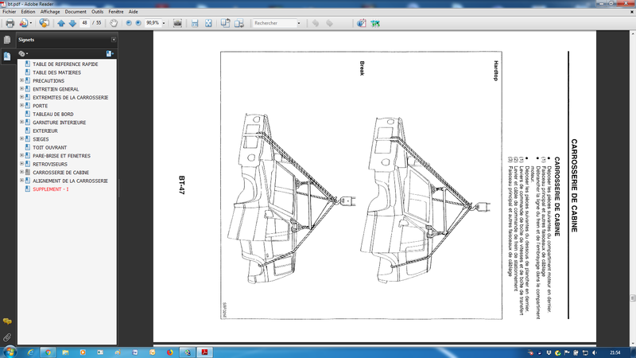The image size is (636, 358).
Task: Click the previous search result arrow
Action: [315, 23]
